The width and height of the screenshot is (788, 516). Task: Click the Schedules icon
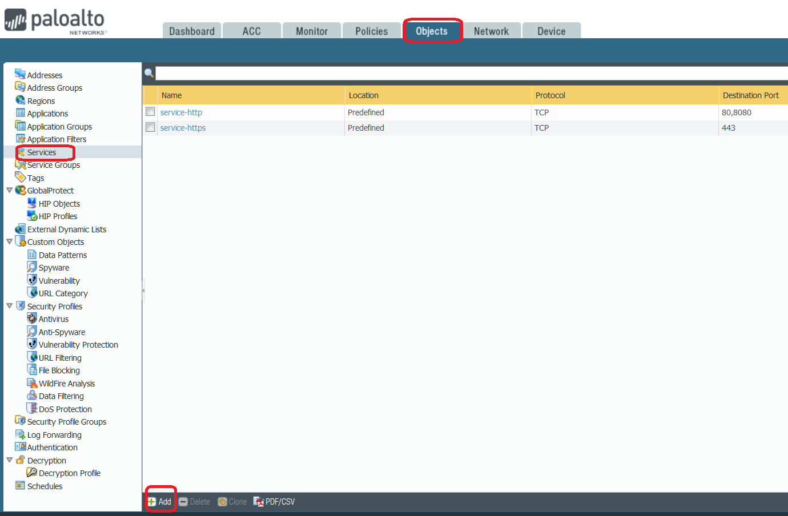pyautogui.click(x=20, y=485)
